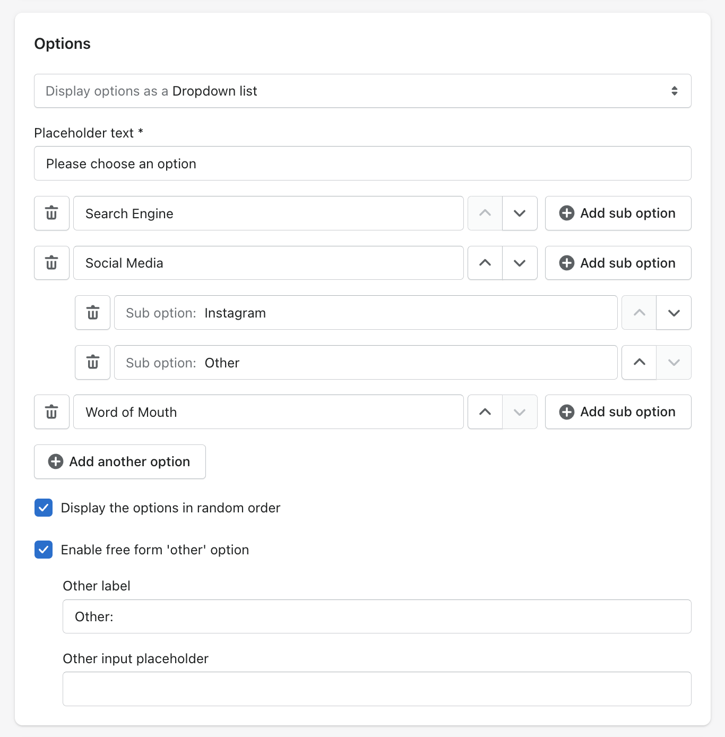Delete the Social Media option

click(51, 263)
